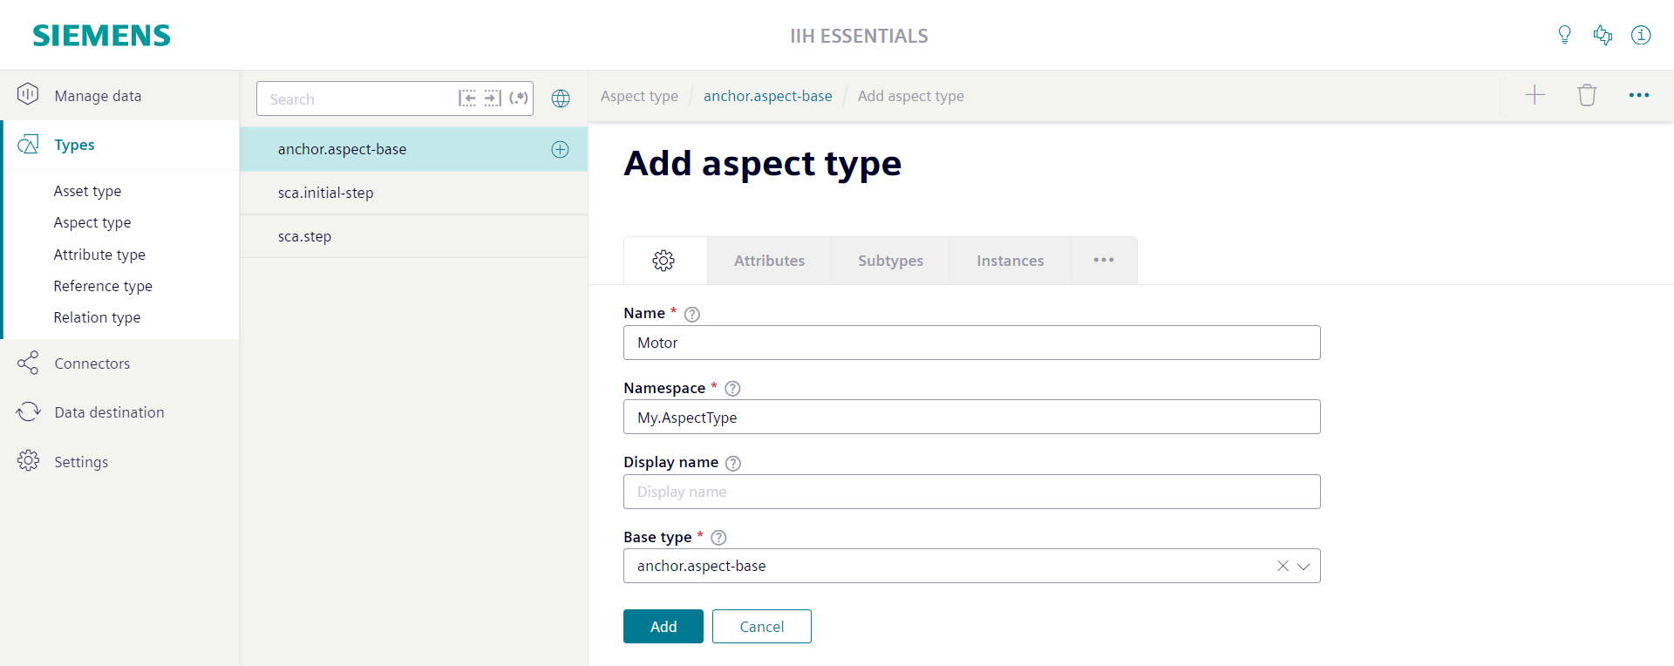This screenshot has width=1674, height=666.
Task: Click help icon next to Name
Action: click(692, 314)
